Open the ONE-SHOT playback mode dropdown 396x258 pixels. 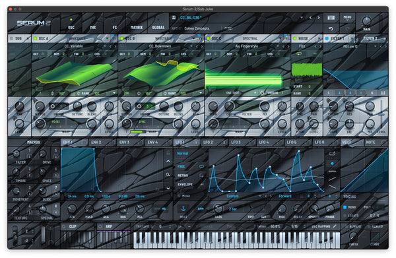(x=255, y=93)
